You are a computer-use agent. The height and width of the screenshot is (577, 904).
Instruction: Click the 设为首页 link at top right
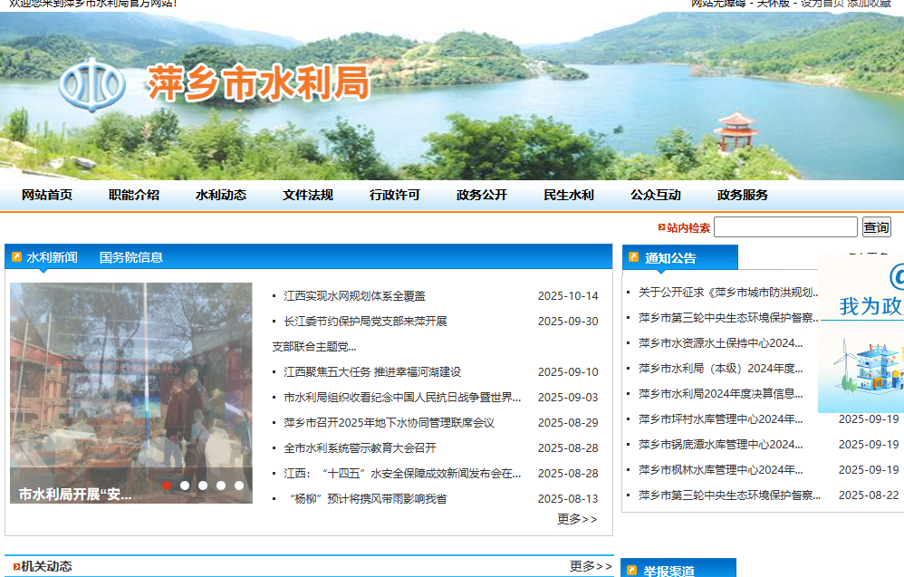[822, 5]
